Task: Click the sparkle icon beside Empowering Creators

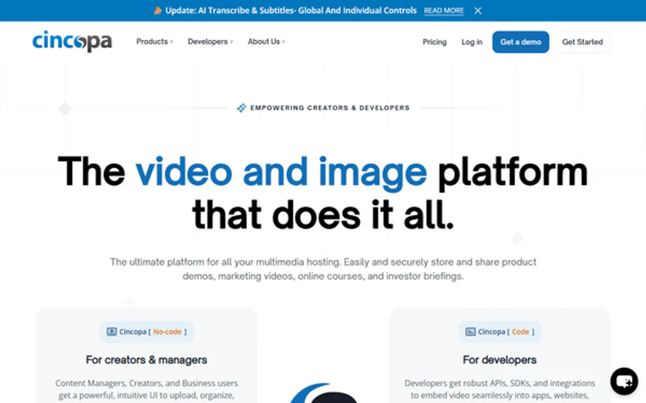Action: 241,108
